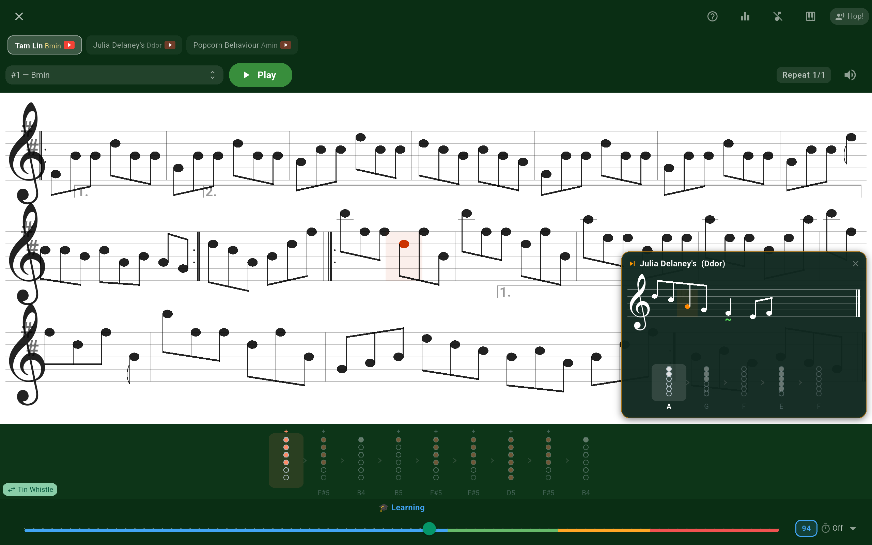Open the statistics bar chart icon
The height and width of the screenshot is (545, 872).
click(745, 16)
